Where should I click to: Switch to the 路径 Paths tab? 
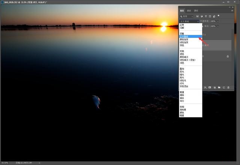196,10
